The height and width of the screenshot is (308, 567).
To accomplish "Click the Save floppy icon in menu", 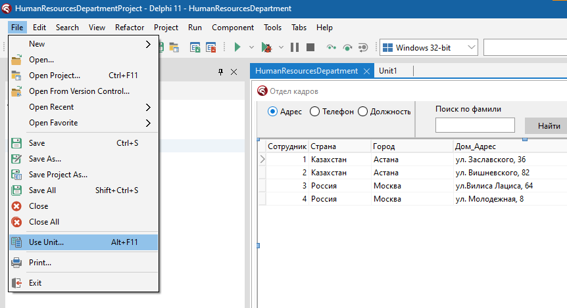I will point(16,143).
